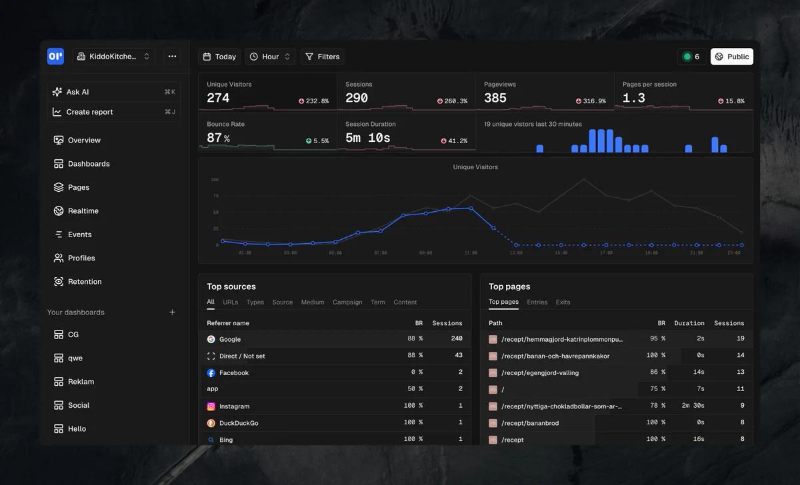Switch Top sources to the Source tab
The height and width of the screenshot is (485, 800).
283,302
